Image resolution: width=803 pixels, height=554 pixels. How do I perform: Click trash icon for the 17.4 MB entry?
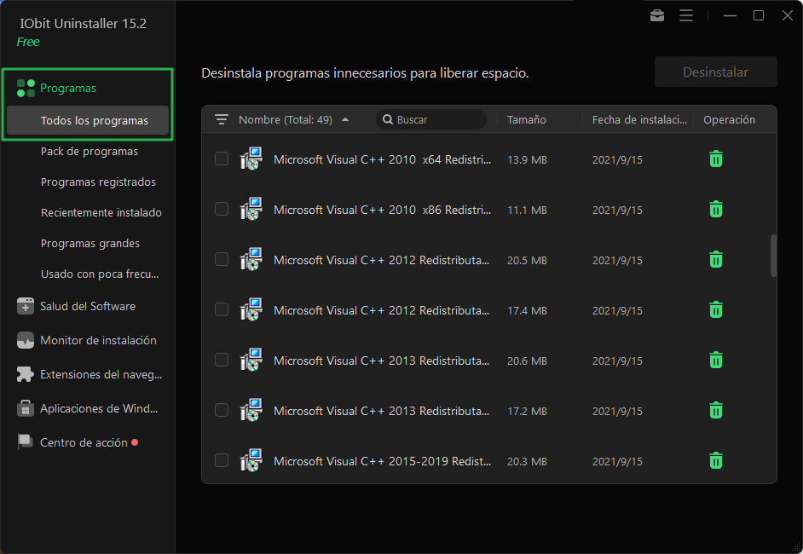(716, 309)
